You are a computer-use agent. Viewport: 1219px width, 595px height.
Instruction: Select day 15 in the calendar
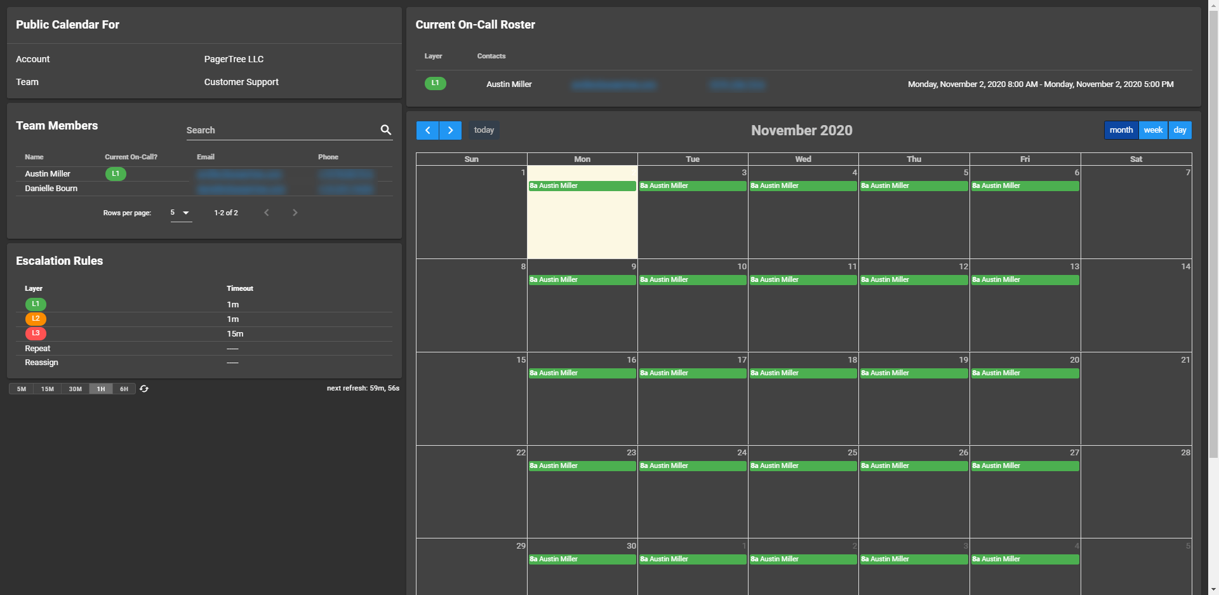click(x=472, y=399)
